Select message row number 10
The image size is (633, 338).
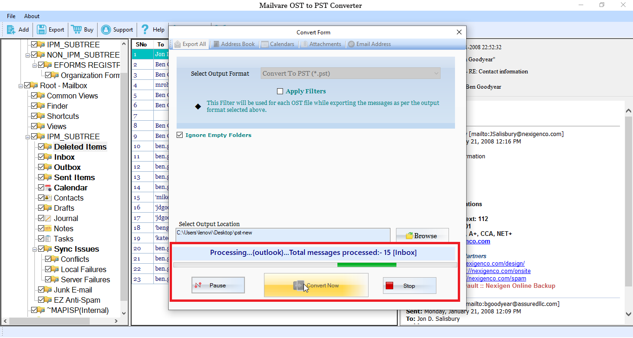(x=143, y=146)
